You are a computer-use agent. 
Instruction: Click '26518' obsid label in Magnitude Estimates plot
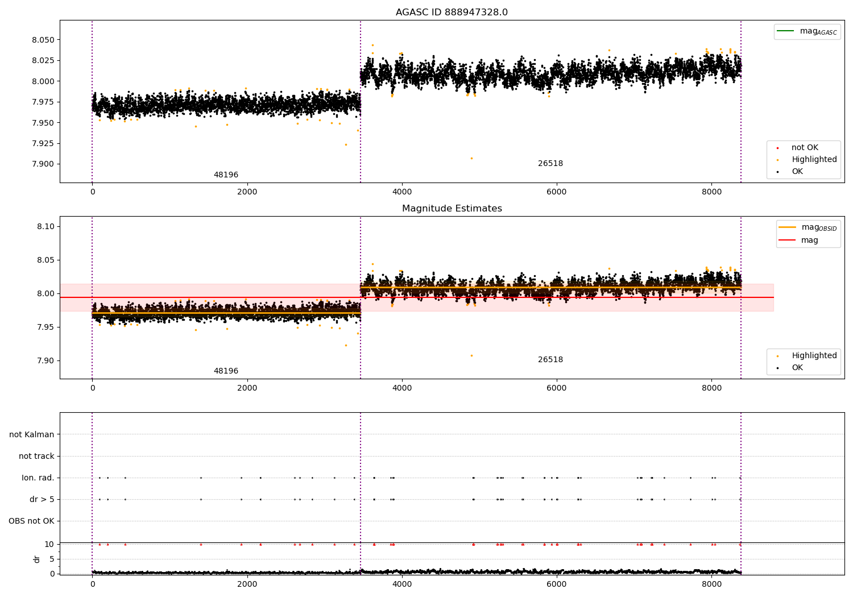coord(550,360)
